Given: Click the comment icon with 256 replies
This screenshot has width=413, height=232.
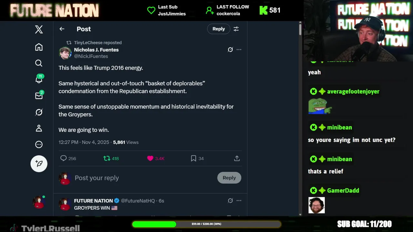Looking at the screenshot, I should pos(64,158).
